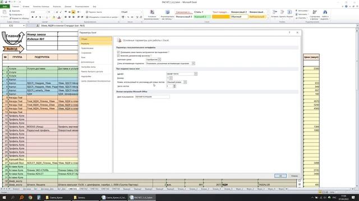
Task: Open default view for new sheets dropdown
Action: 185,82
